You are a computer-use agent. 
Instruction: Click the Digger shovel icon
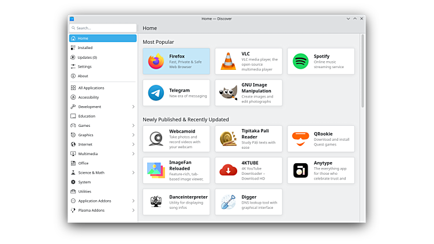[x=228, y=202]
